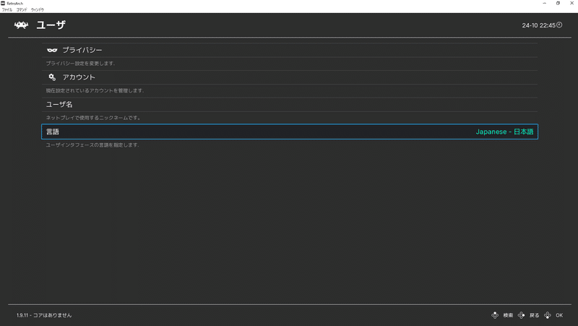
Task: Click the search (検索) gamepad icon
Action: tap(495, 315)
